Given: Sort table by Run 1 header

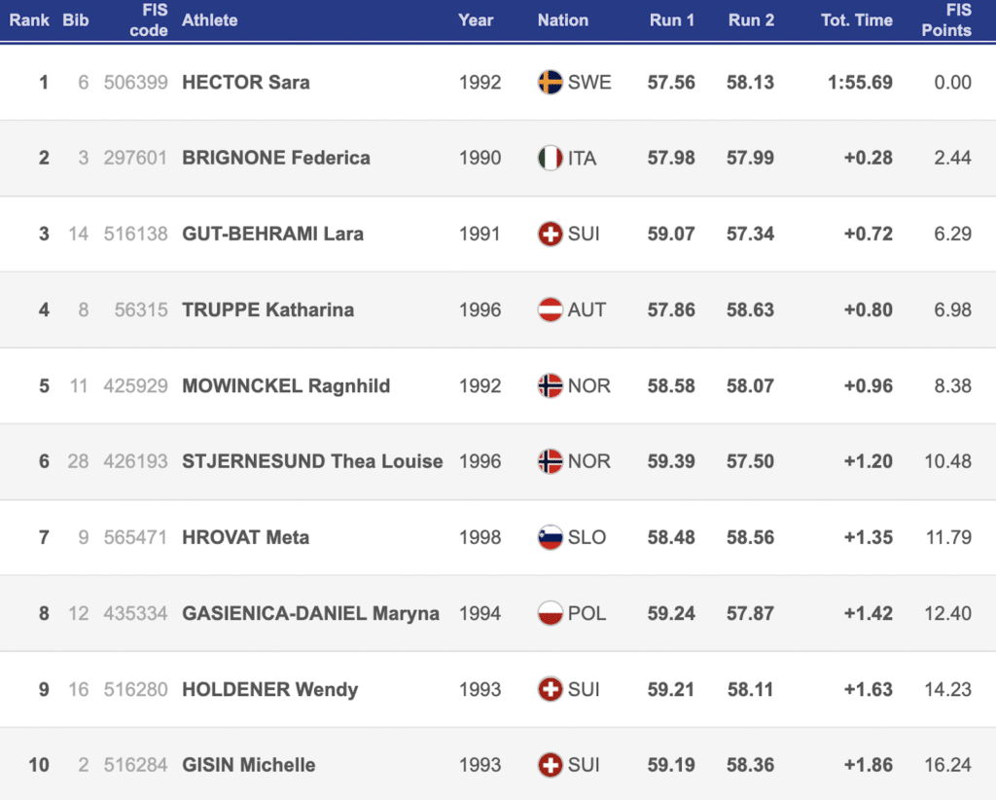Looking at the screenshot, I should click(672, 19).
